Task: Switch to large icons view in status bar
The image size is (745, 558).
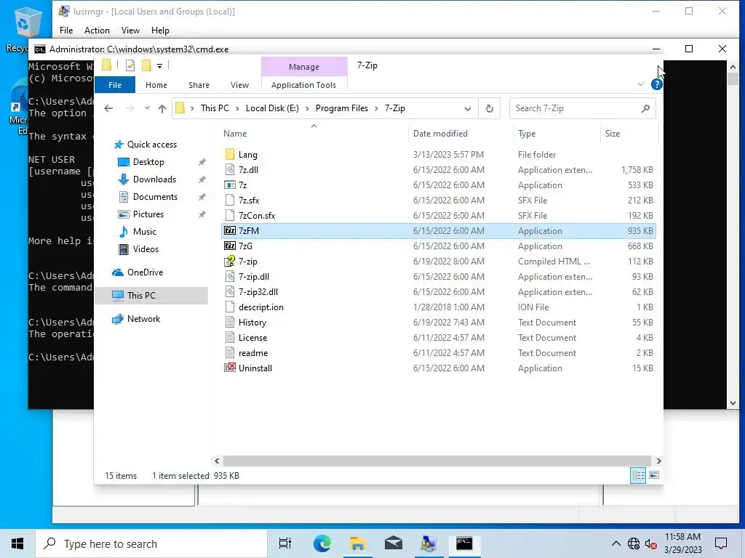Action: [654, 475]
